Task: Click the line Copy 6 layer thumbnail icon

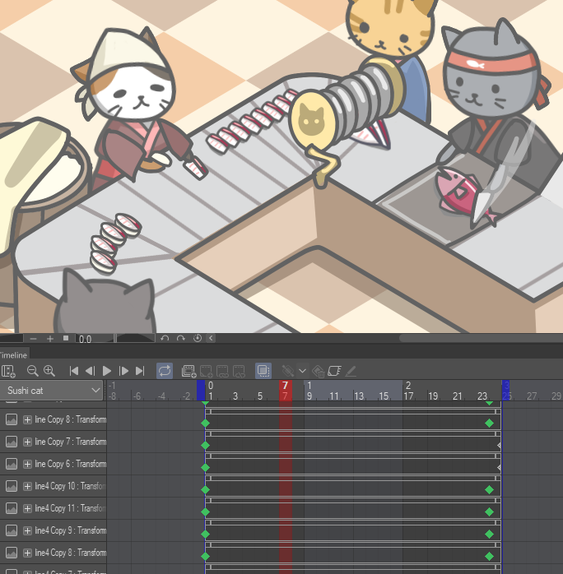Action: (12, 464)
